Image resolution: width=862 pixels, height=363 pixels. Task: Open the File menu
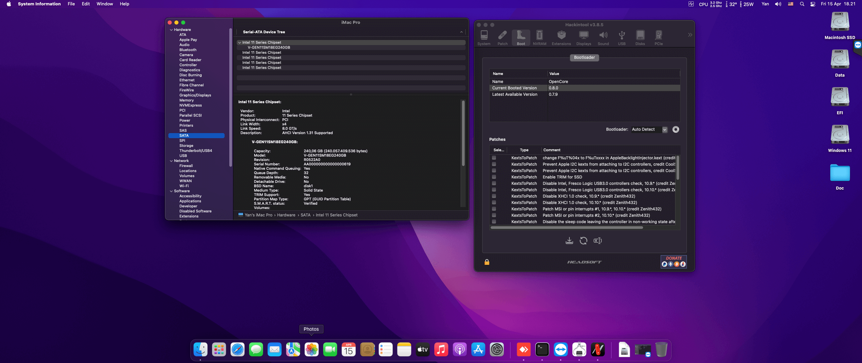[x=71, y=4]
